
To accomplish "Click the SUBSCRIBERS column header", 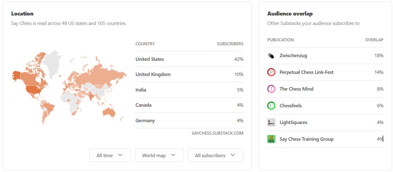I will (230, 44).
